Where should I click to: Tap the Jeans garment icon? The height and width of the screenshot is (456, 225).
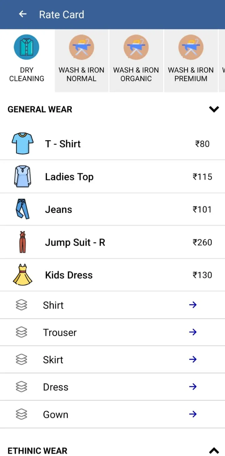[x=22, y=209]
